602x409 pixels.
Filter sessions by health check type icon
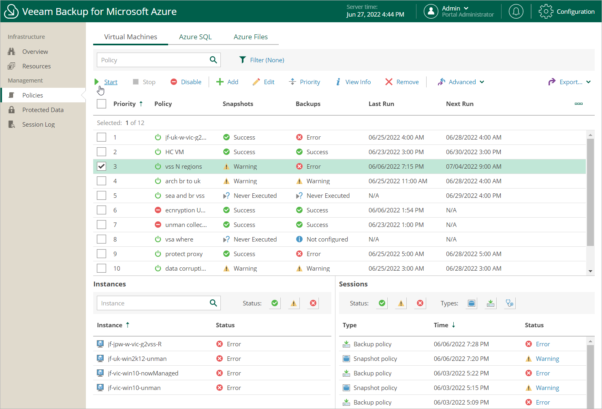click(x=510, y=303)
